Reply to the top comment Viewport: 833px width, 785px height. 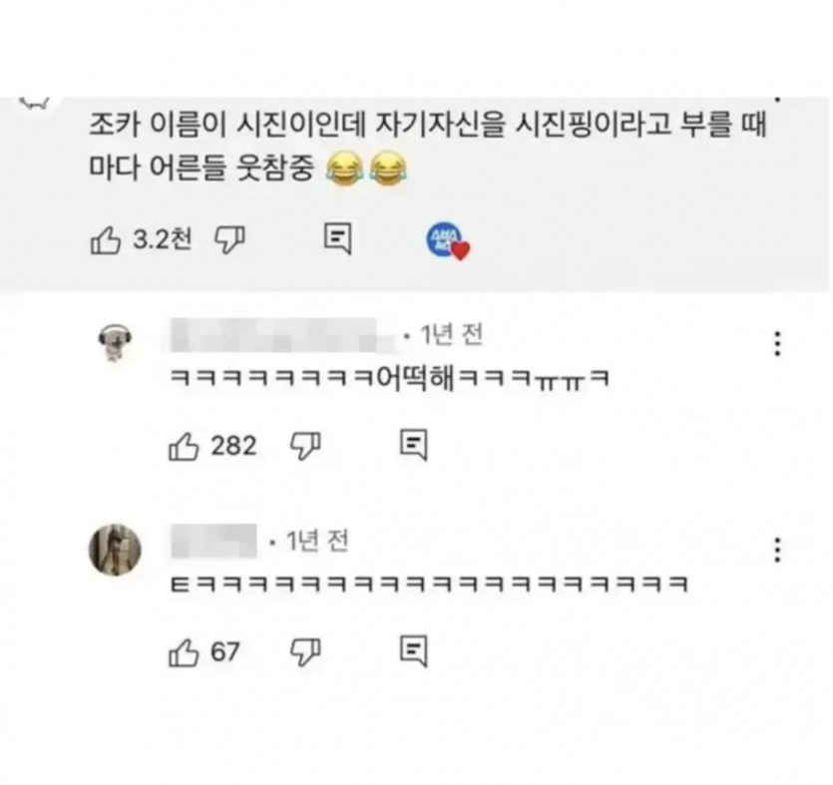(x=338, y=238)
